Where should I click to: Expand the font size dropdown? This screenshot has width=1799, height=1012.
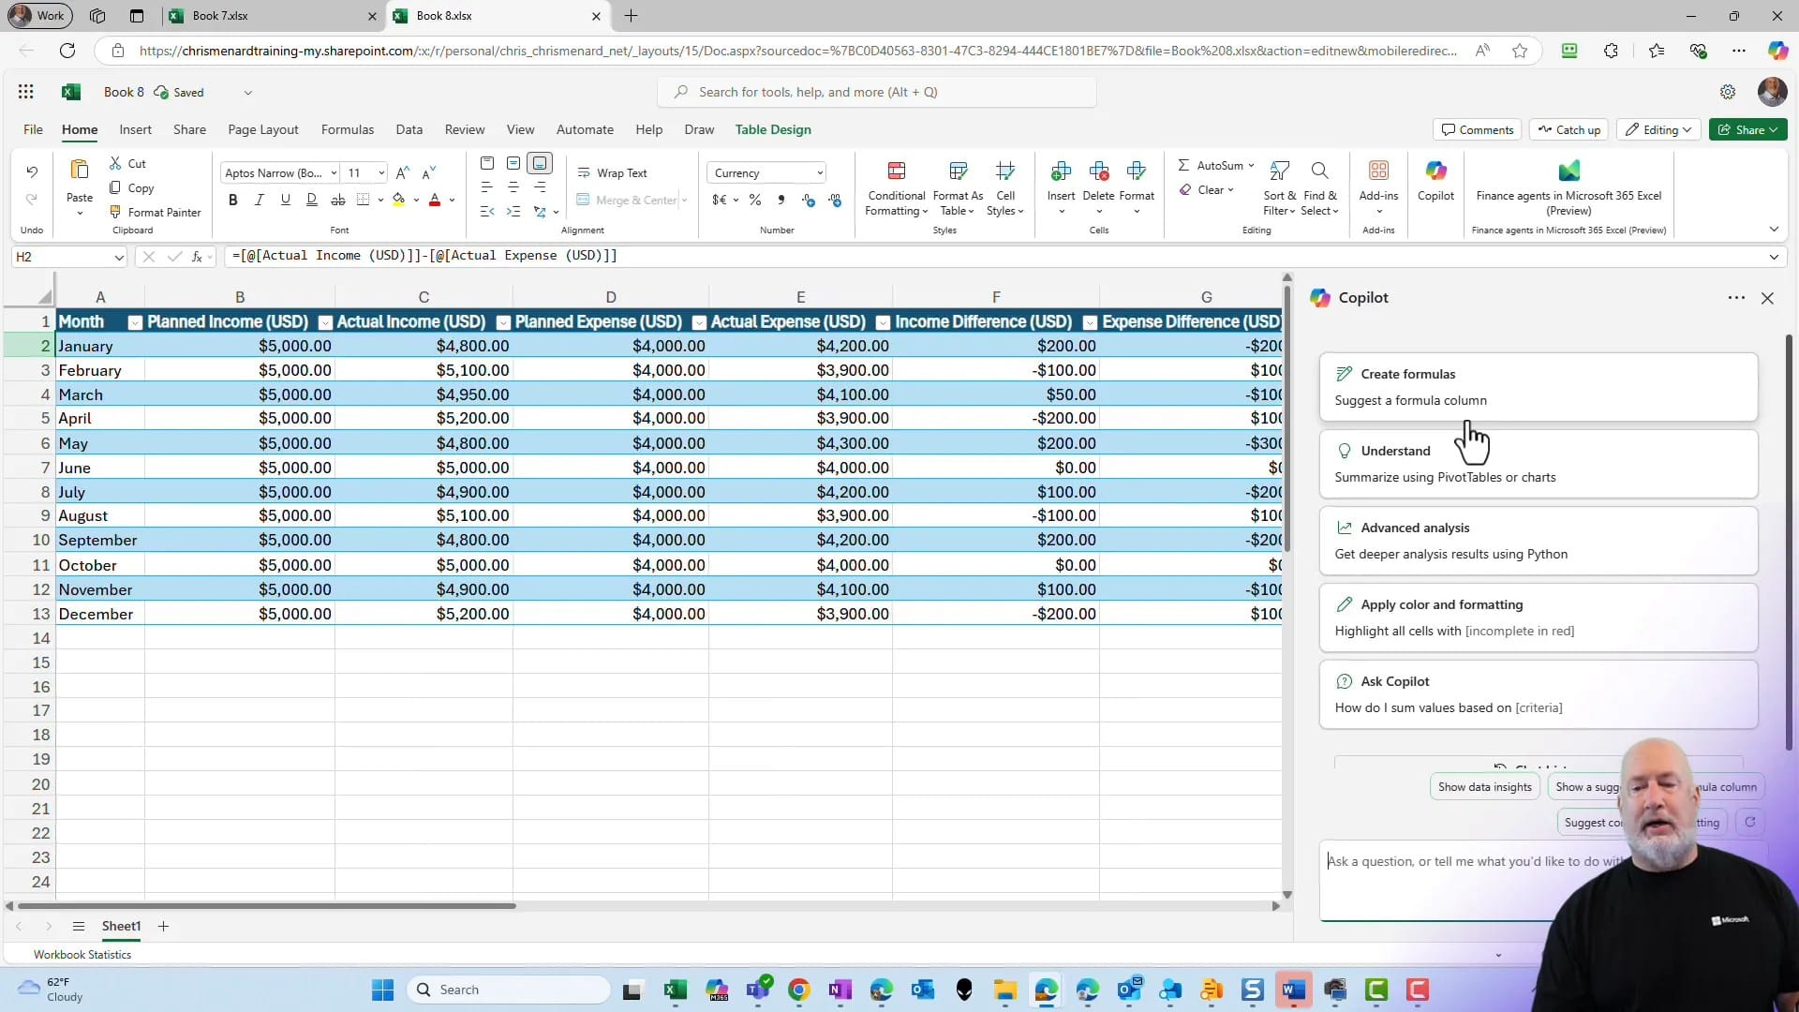380,172
